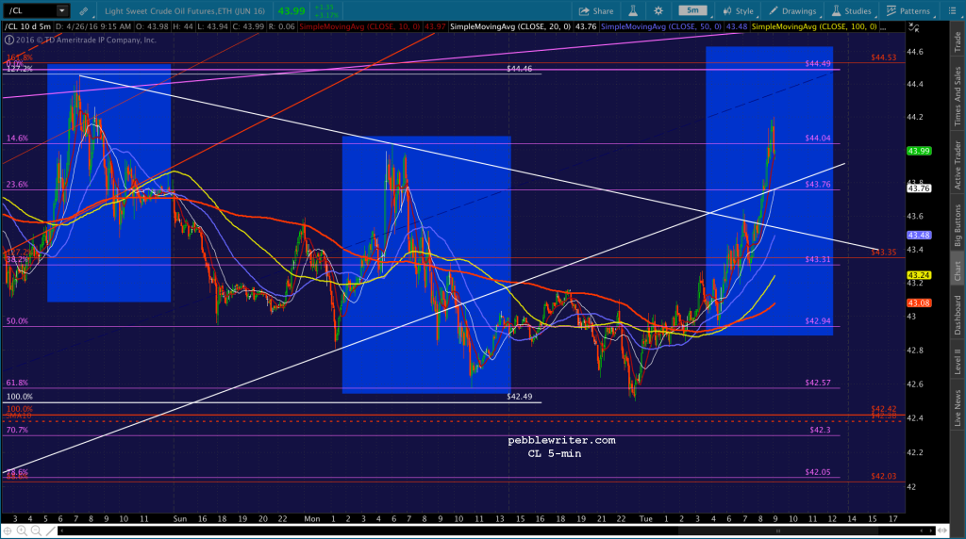Image resolution: width=966 pixels, height=539 pixels.
Task: Click the 50.0% Fibonacci label
Action: (x=17, y=321)
